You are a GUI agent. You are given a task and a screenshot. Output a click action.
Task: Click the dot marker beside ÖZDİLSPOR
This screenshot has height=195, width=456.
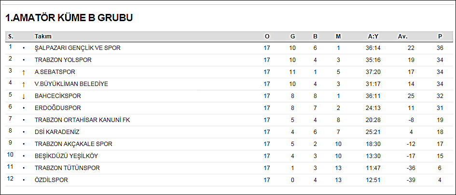coord(24,180)
